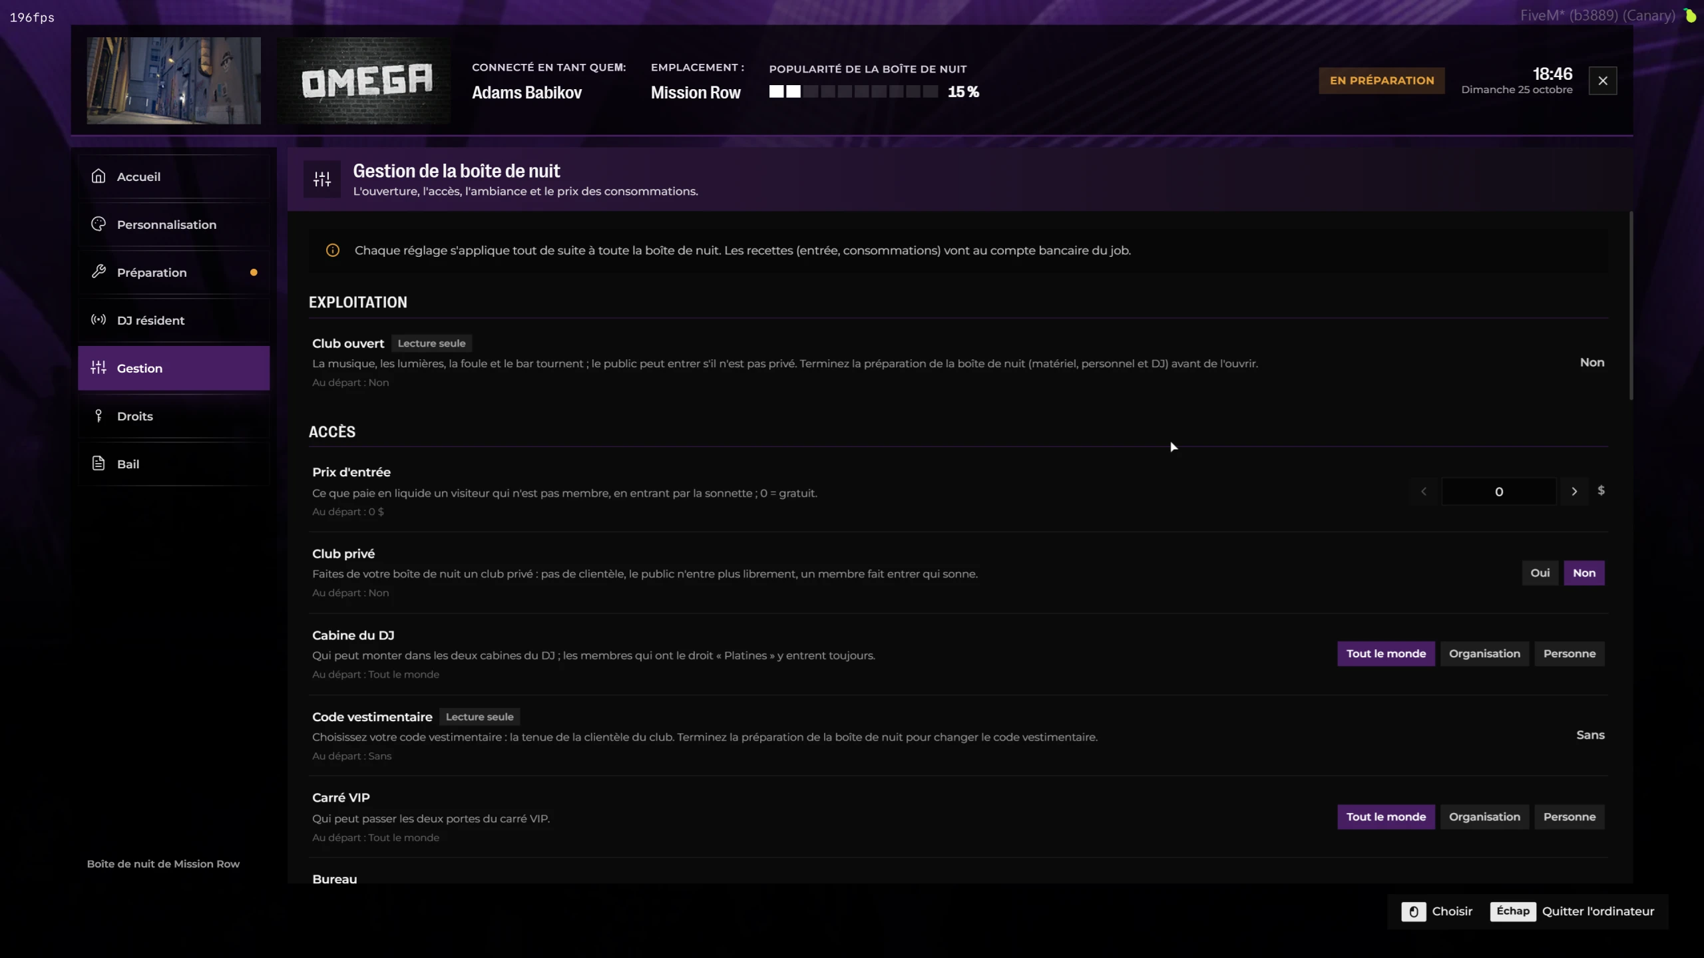
Task: Click the Droits key icon
Action: pos(99,416)
